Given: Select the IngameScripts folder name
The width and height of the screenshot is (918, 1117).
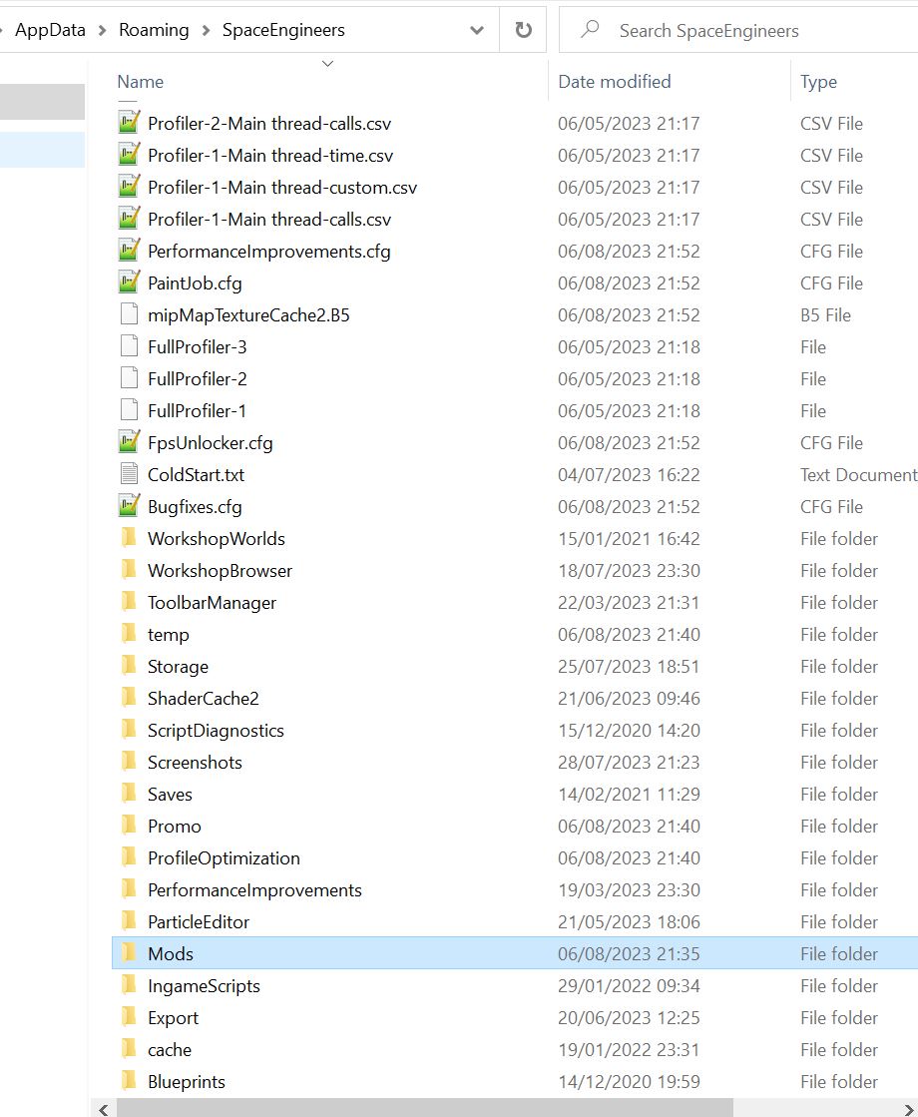Looking at the screenshot, I should 204,985.
